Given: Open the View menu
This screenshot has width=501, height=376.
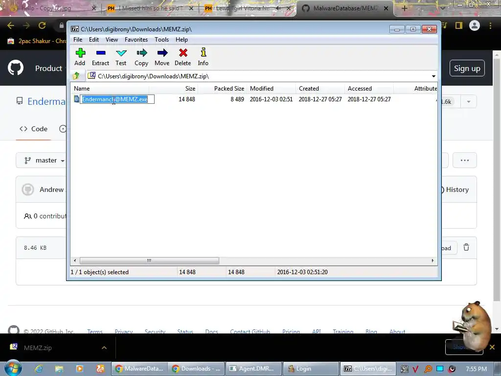Looking at the screenshot, I should coord(112,40).
